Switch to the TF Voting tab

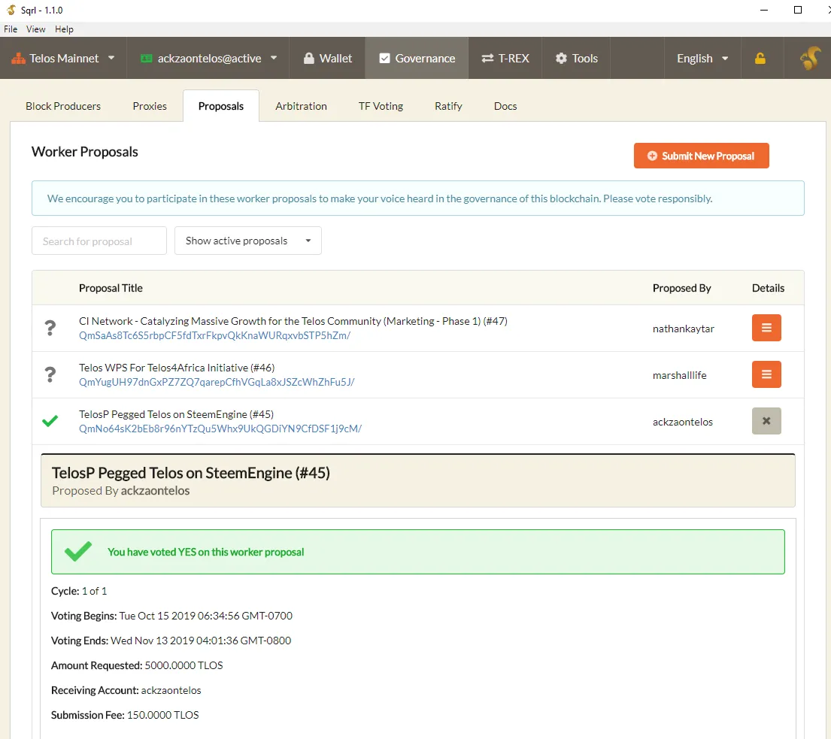381,106
